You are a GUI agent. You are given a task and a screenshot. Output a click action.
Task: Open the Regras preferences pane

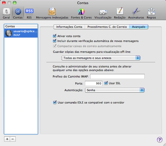click(x=151, y=13)
